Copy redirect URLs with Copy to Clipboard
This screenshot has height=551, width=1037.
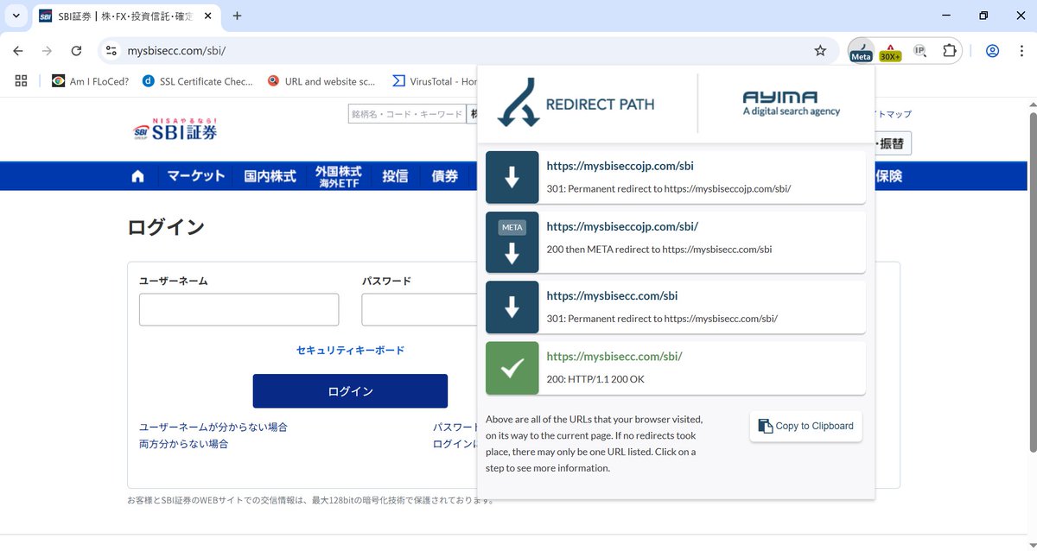coord(805,426)
